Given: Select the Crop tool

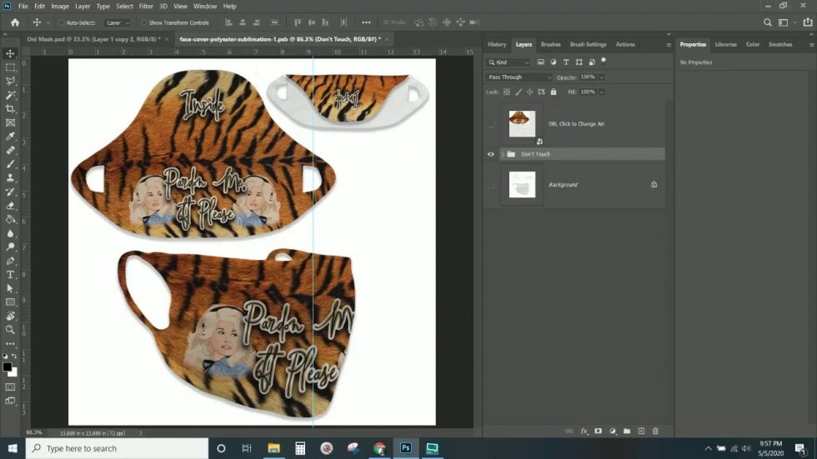Looking at the screenshot, I should (x=11, y=108).
